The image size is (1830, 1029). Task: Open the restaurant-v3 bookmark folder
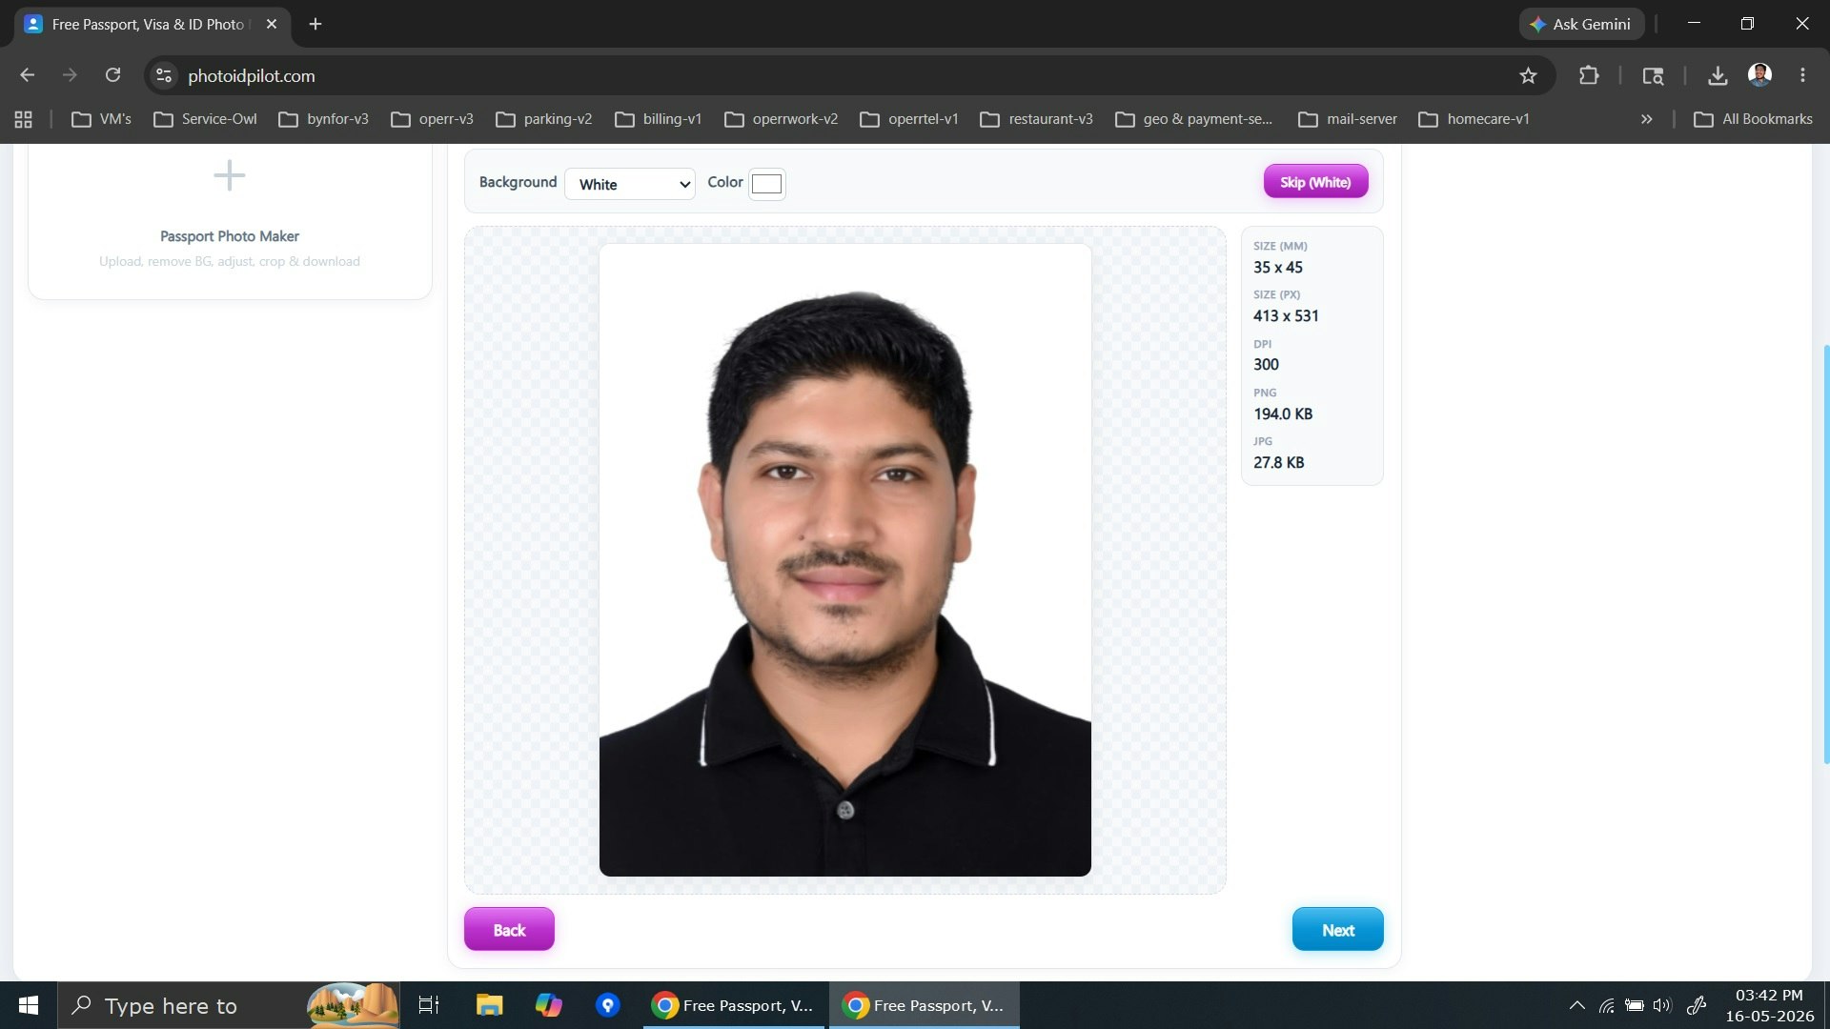1036,119
